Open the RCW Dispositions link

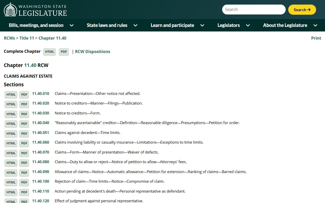93,52
